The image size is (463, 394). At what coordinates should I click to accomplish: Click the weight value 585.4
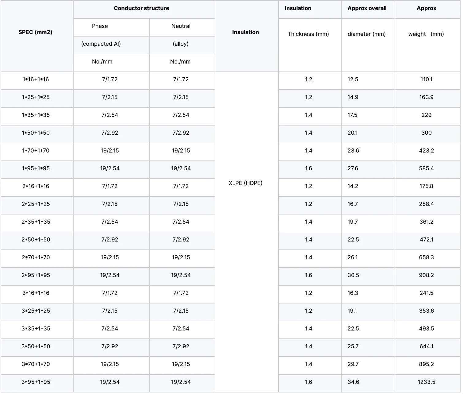click(x=426, y=168)
